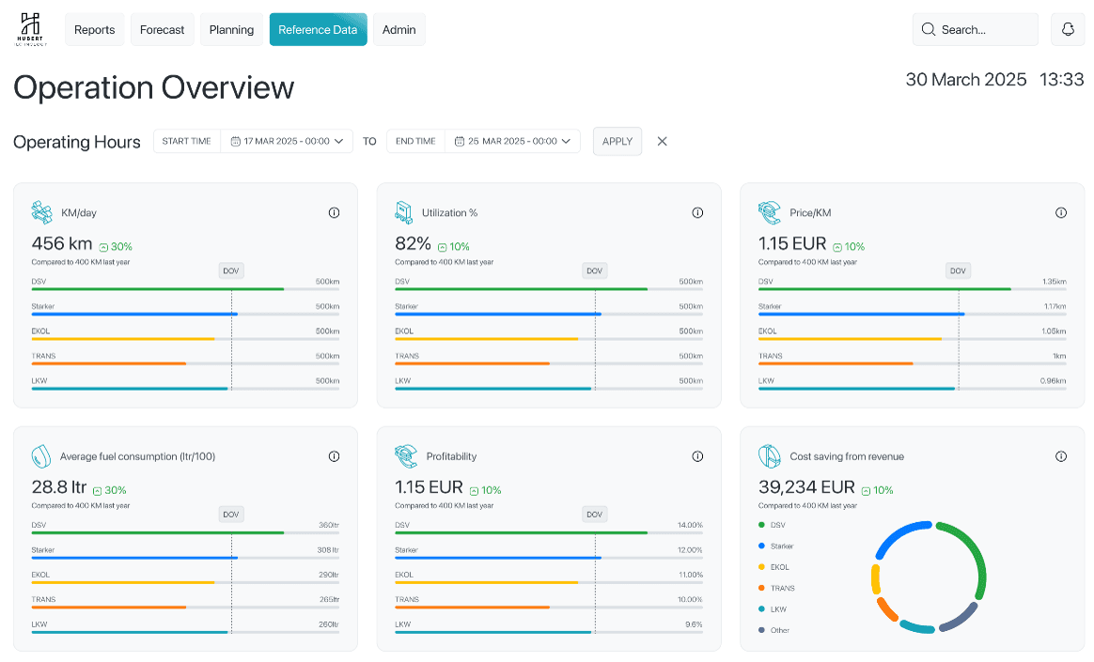Show info for the KM/day card
1094x662 pixels.
(x=335, y=212)
